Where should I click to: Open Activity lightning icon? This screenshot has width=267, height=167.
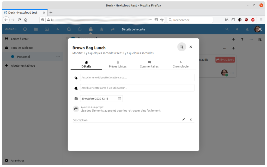tap(58, 29)
